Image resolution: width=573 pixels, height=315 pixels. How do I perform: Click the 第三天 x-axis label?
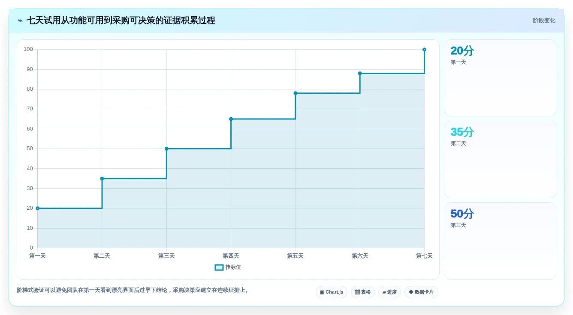point(166,256)
